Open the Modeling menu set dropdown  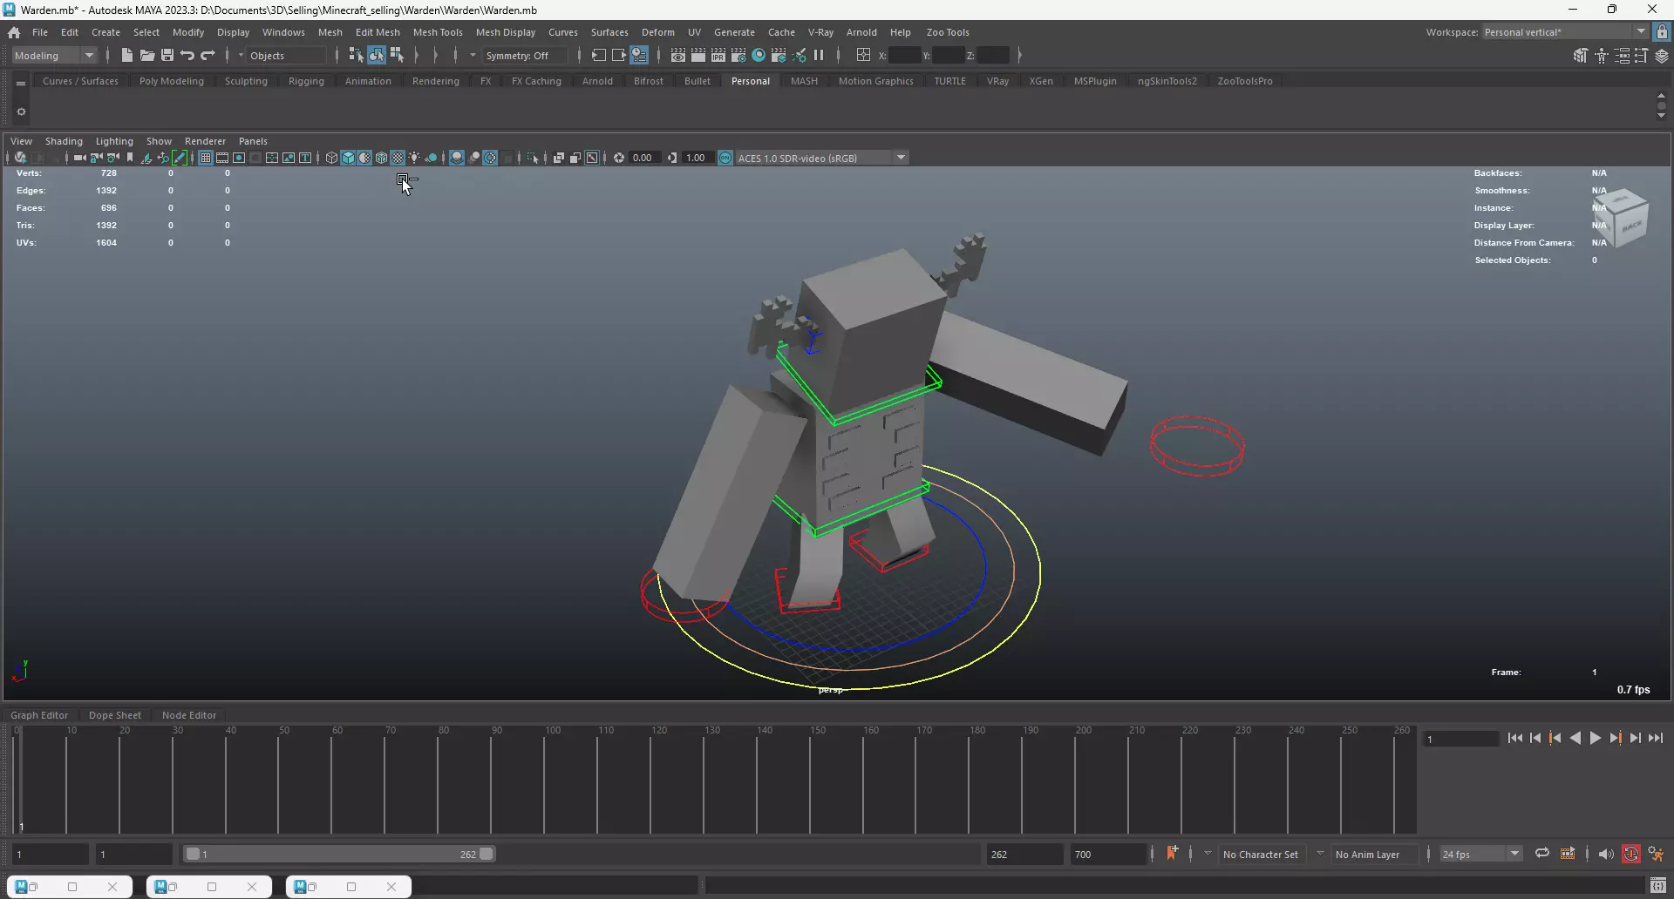[54, 56]
